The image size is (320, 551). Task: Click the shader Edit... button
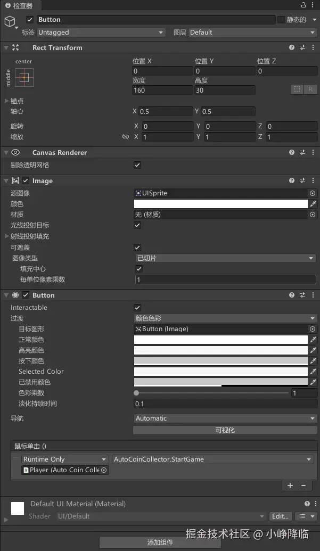click(280, 516)
